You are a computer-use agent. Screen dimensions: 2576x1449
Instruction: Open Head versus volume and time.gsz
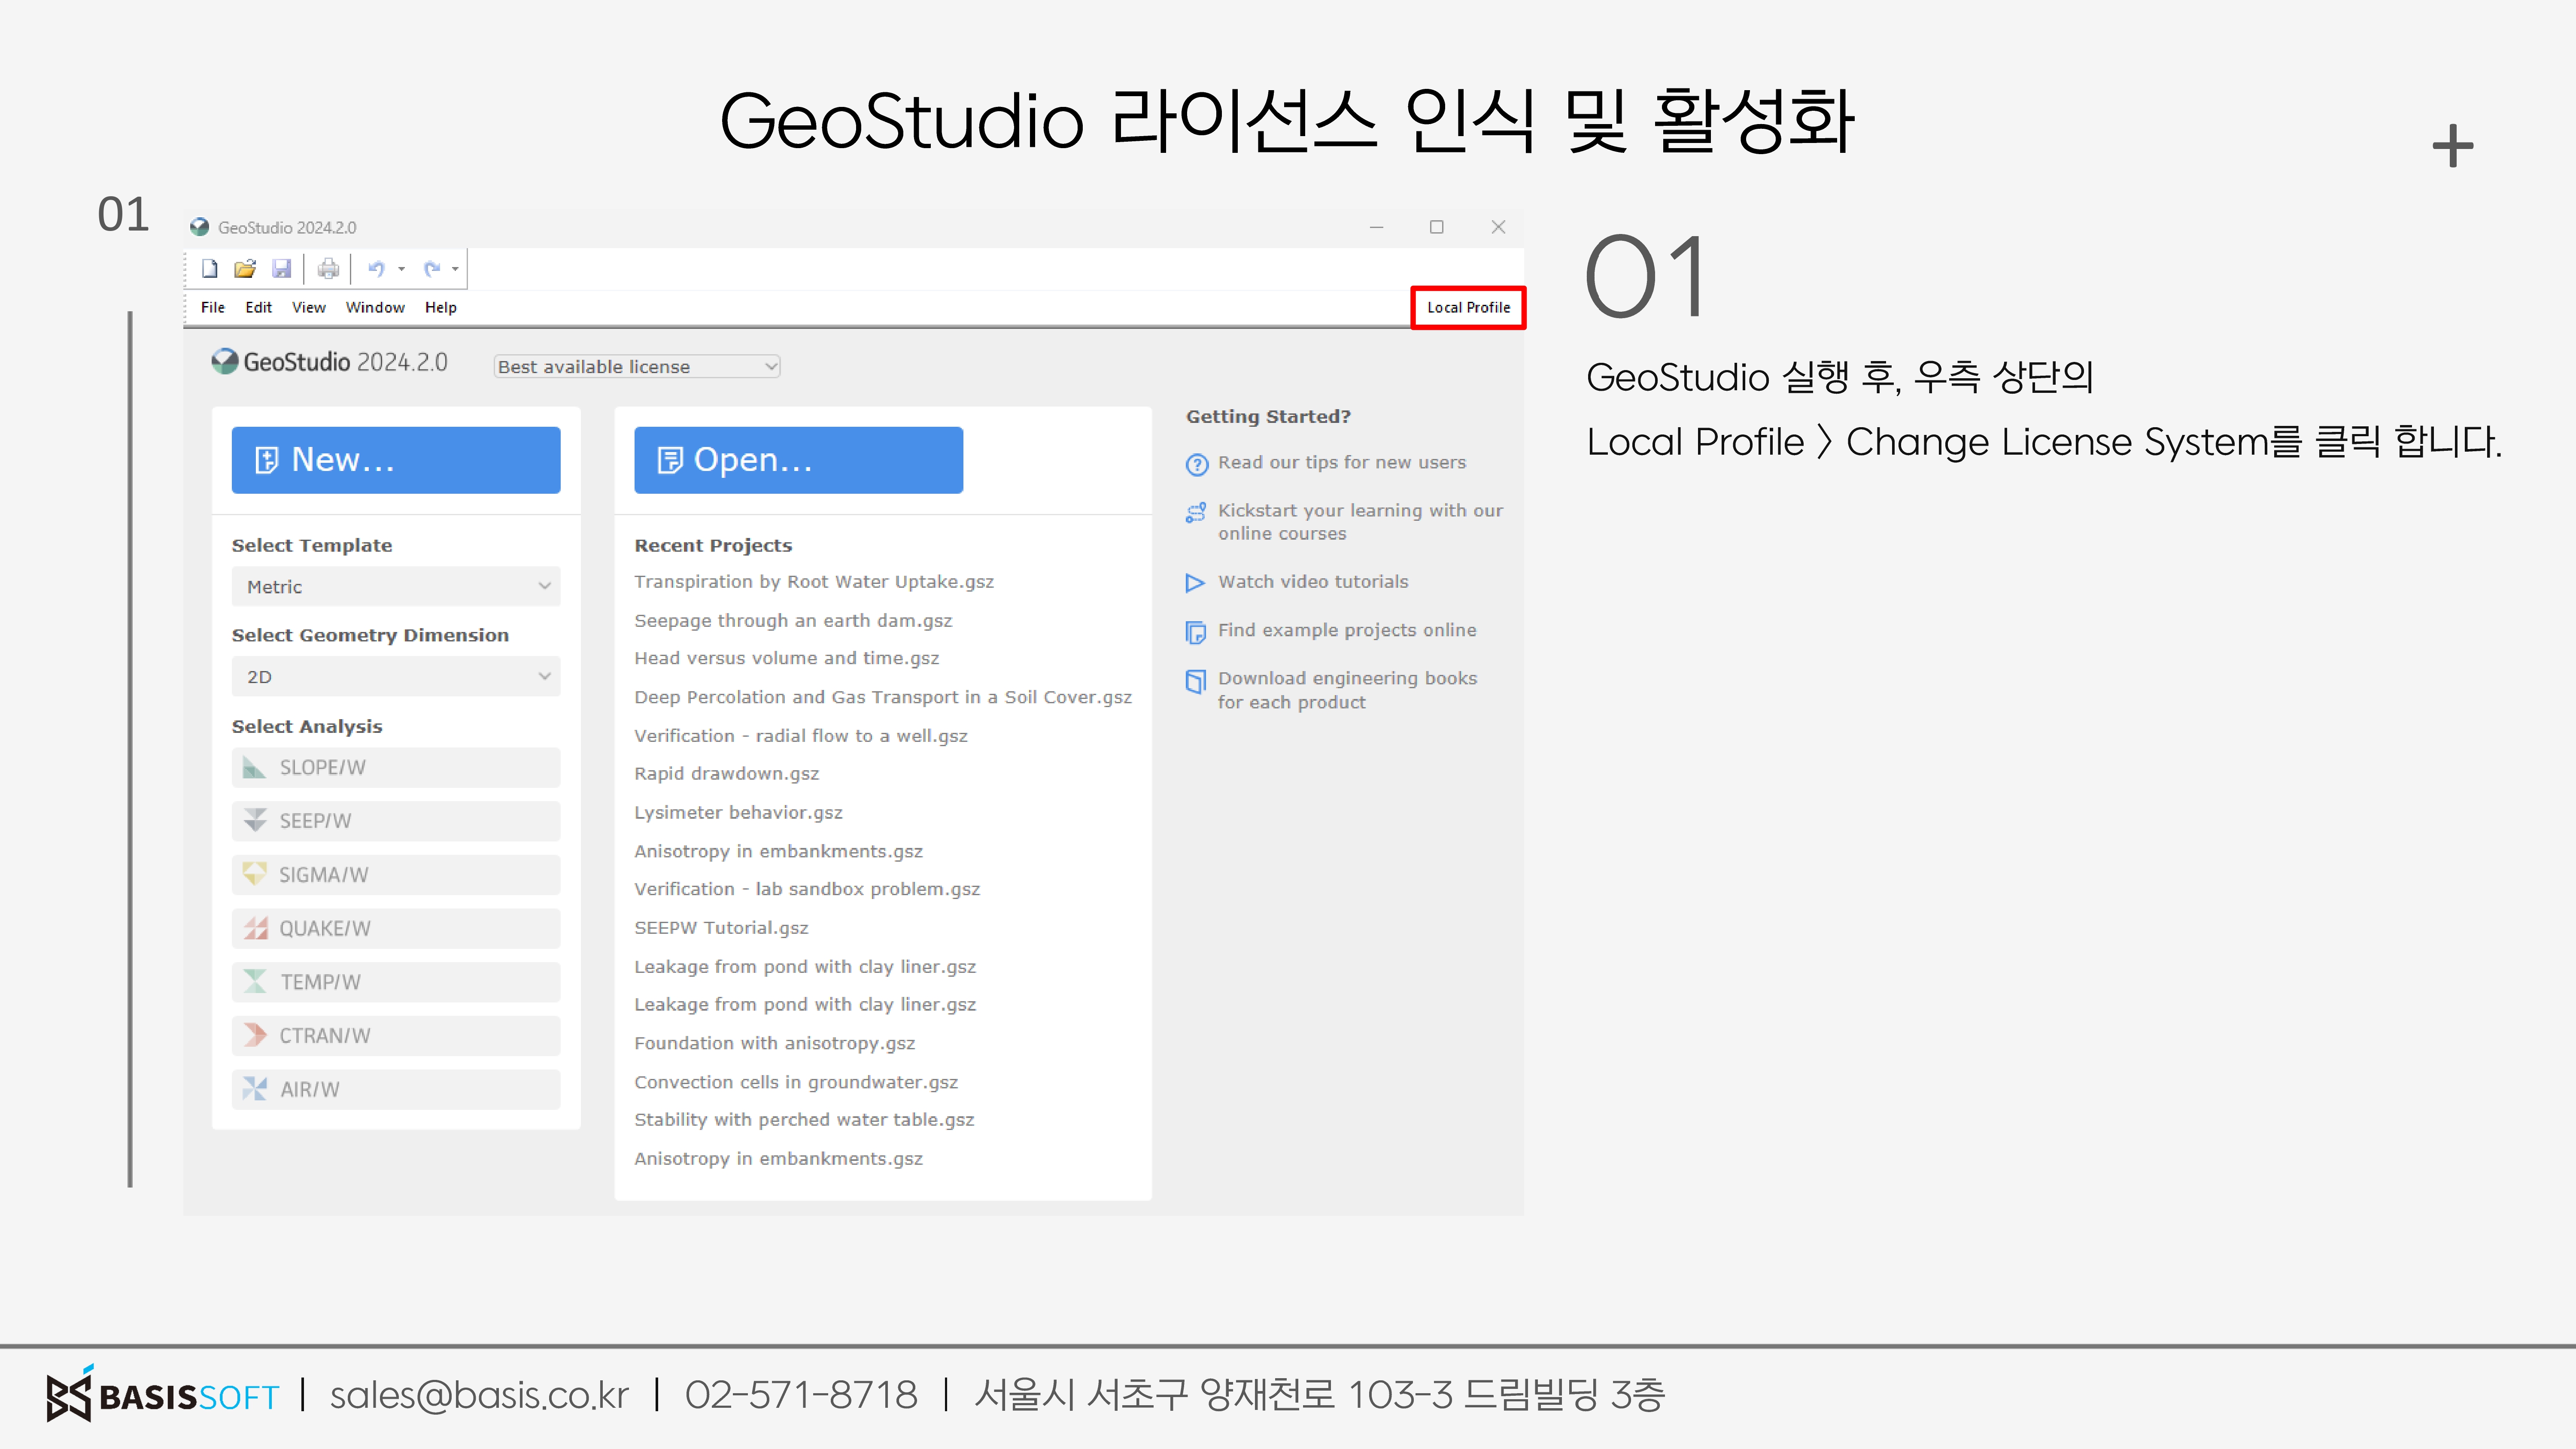click(x=786, y=659)
